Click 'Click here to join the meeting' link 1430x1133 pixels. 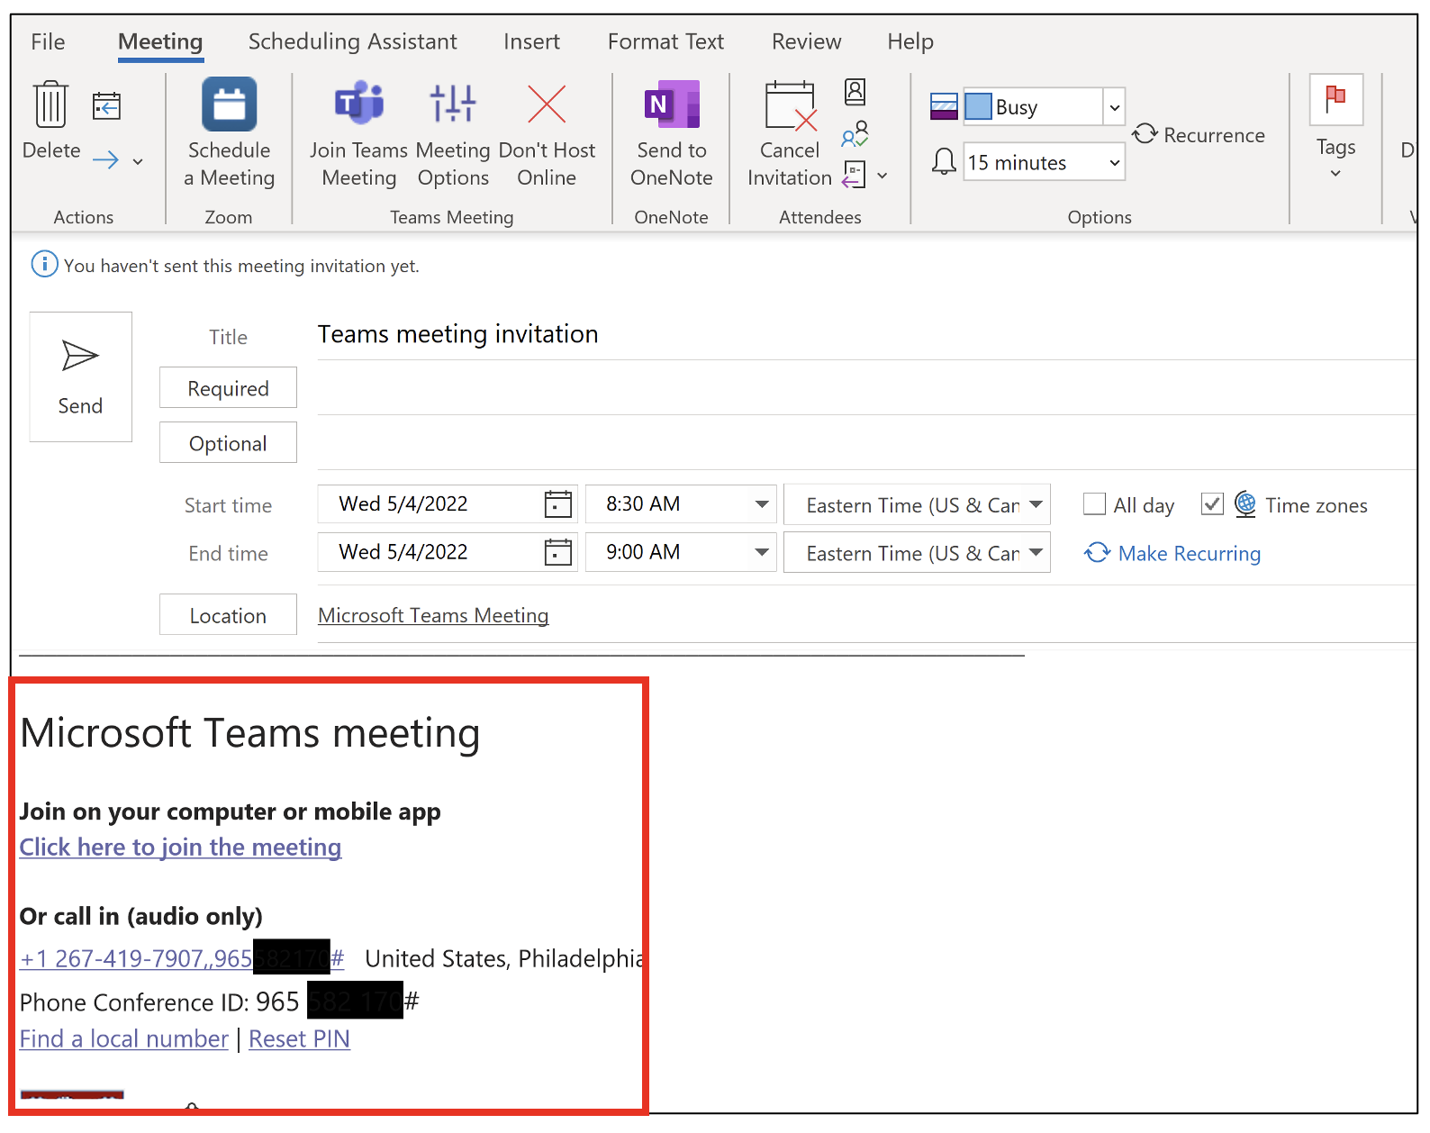(180, 847)
